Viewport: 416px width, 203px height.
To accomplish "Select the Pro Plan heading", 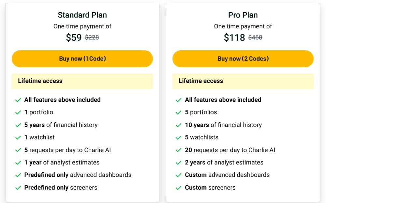I will (x=243, y=15).
